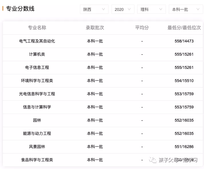
Task: Select the 计算机类 major name
Action: (37, 54)
